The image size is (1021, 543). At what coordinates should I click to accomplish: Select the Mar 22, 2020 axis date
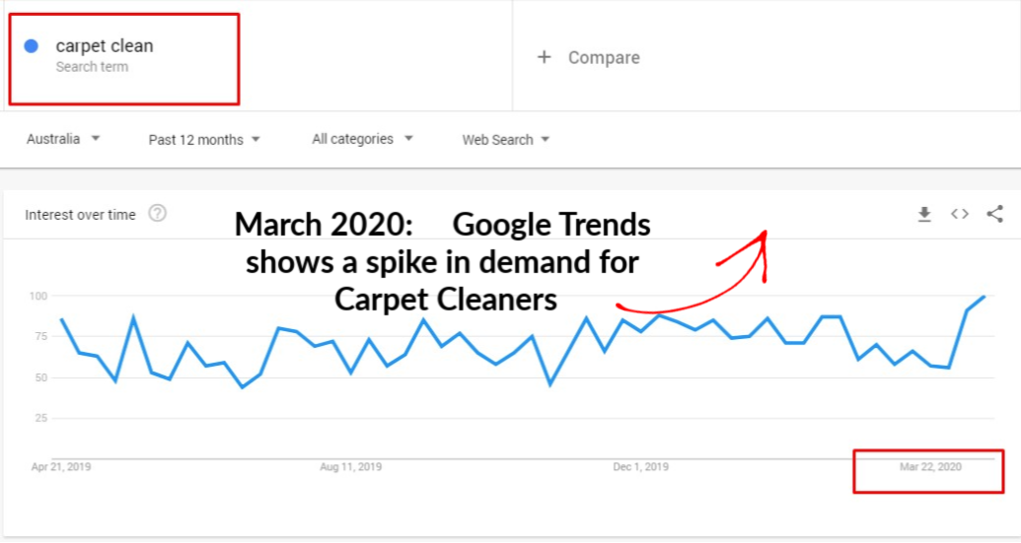pos(930,467)
